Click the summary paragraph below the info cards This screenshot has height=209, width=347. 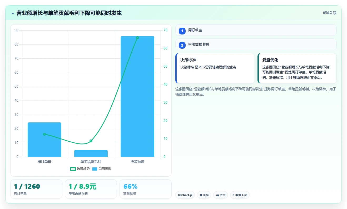(x=256, y=92)
